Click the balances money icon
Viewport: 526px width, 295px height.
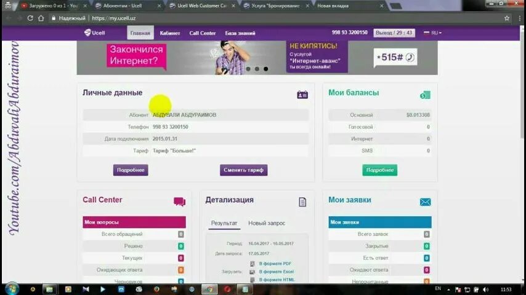(425, 95)
